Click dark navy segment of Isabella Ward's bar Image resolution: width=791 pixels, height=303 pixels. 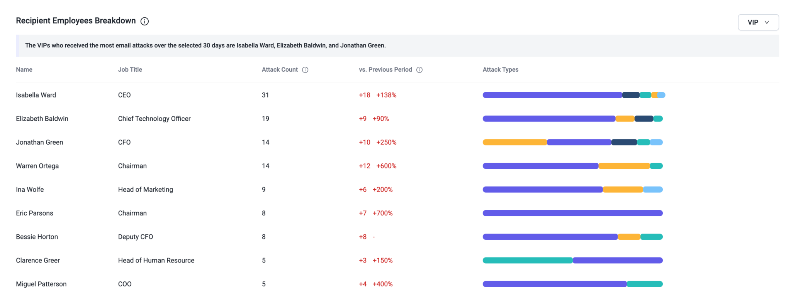(631, 95)
